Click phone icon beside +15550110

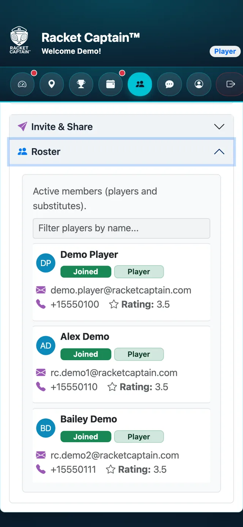tap(41, 386)
